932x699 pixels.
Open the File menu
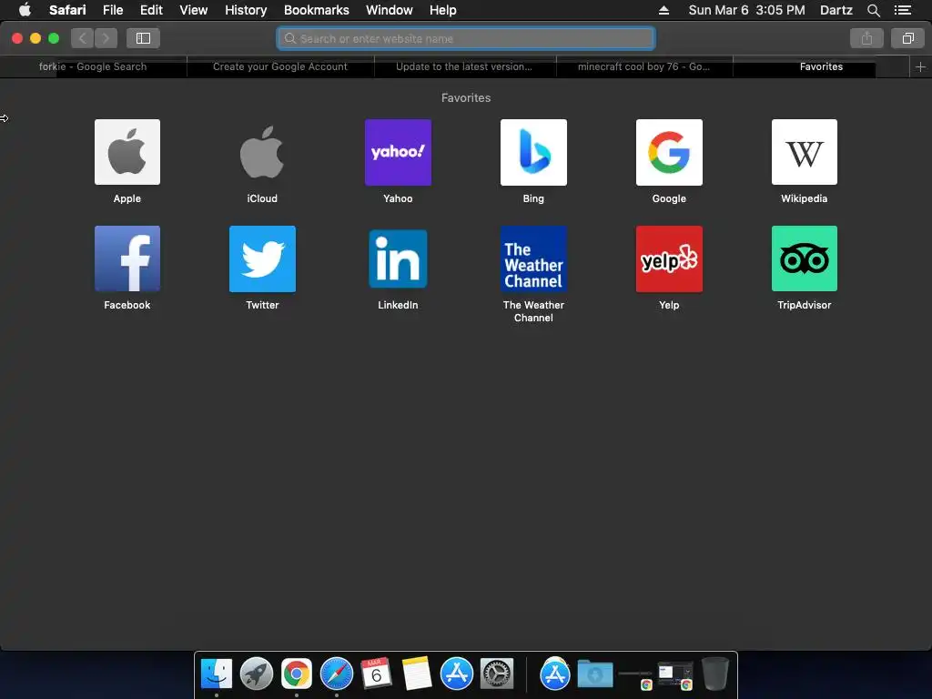point(112,10)
